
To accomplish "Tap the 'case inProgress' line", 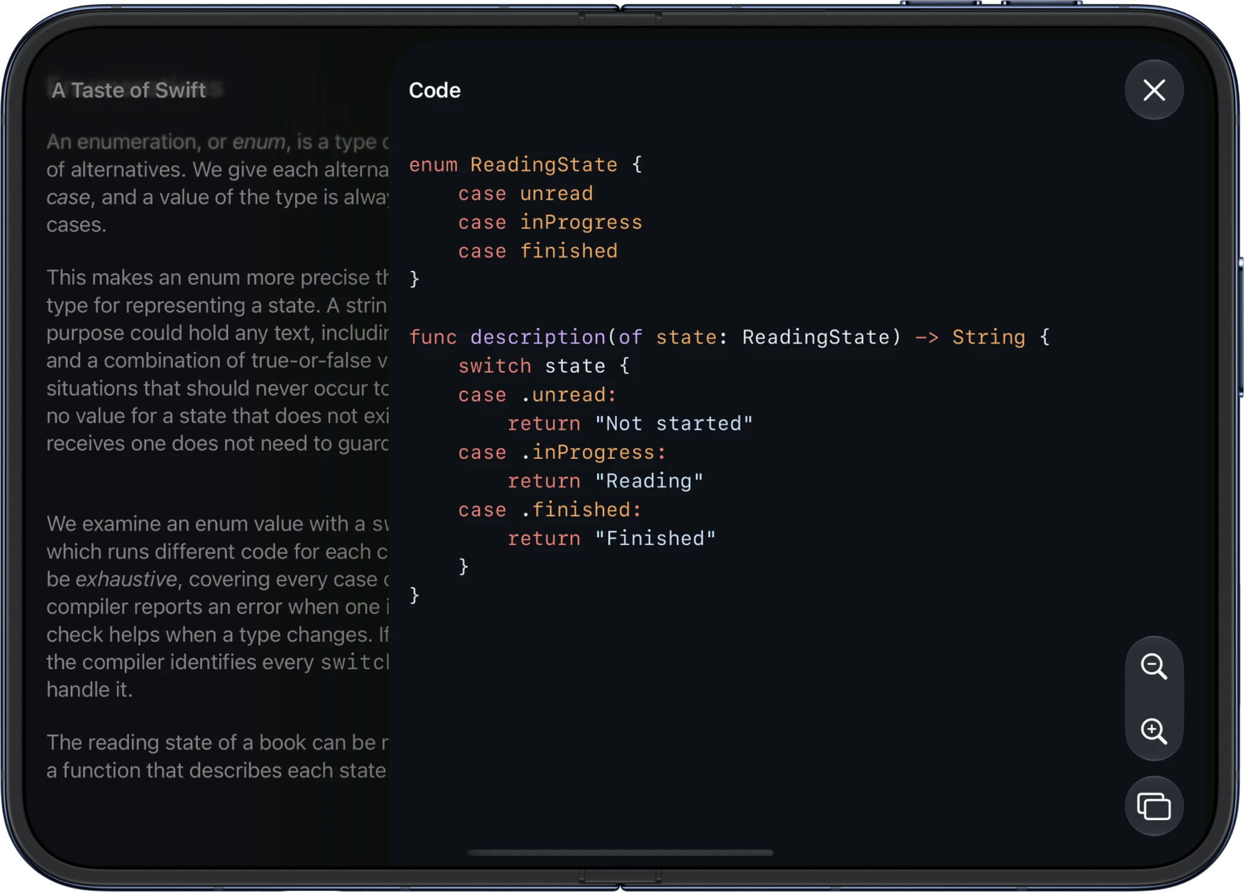I will tap(550, 222).
